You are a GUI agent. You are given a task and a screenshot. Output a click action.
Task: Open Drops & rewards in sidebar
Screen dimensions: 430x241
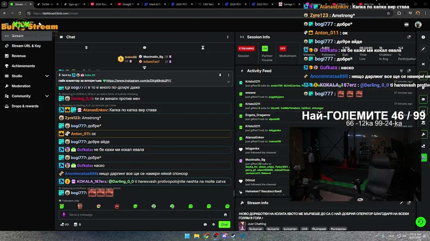click(x=27, y=106)
